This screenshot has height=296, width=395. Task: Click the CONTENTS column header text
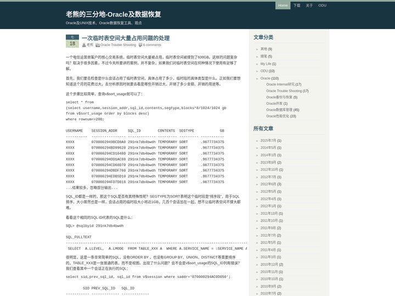[166, 130]
